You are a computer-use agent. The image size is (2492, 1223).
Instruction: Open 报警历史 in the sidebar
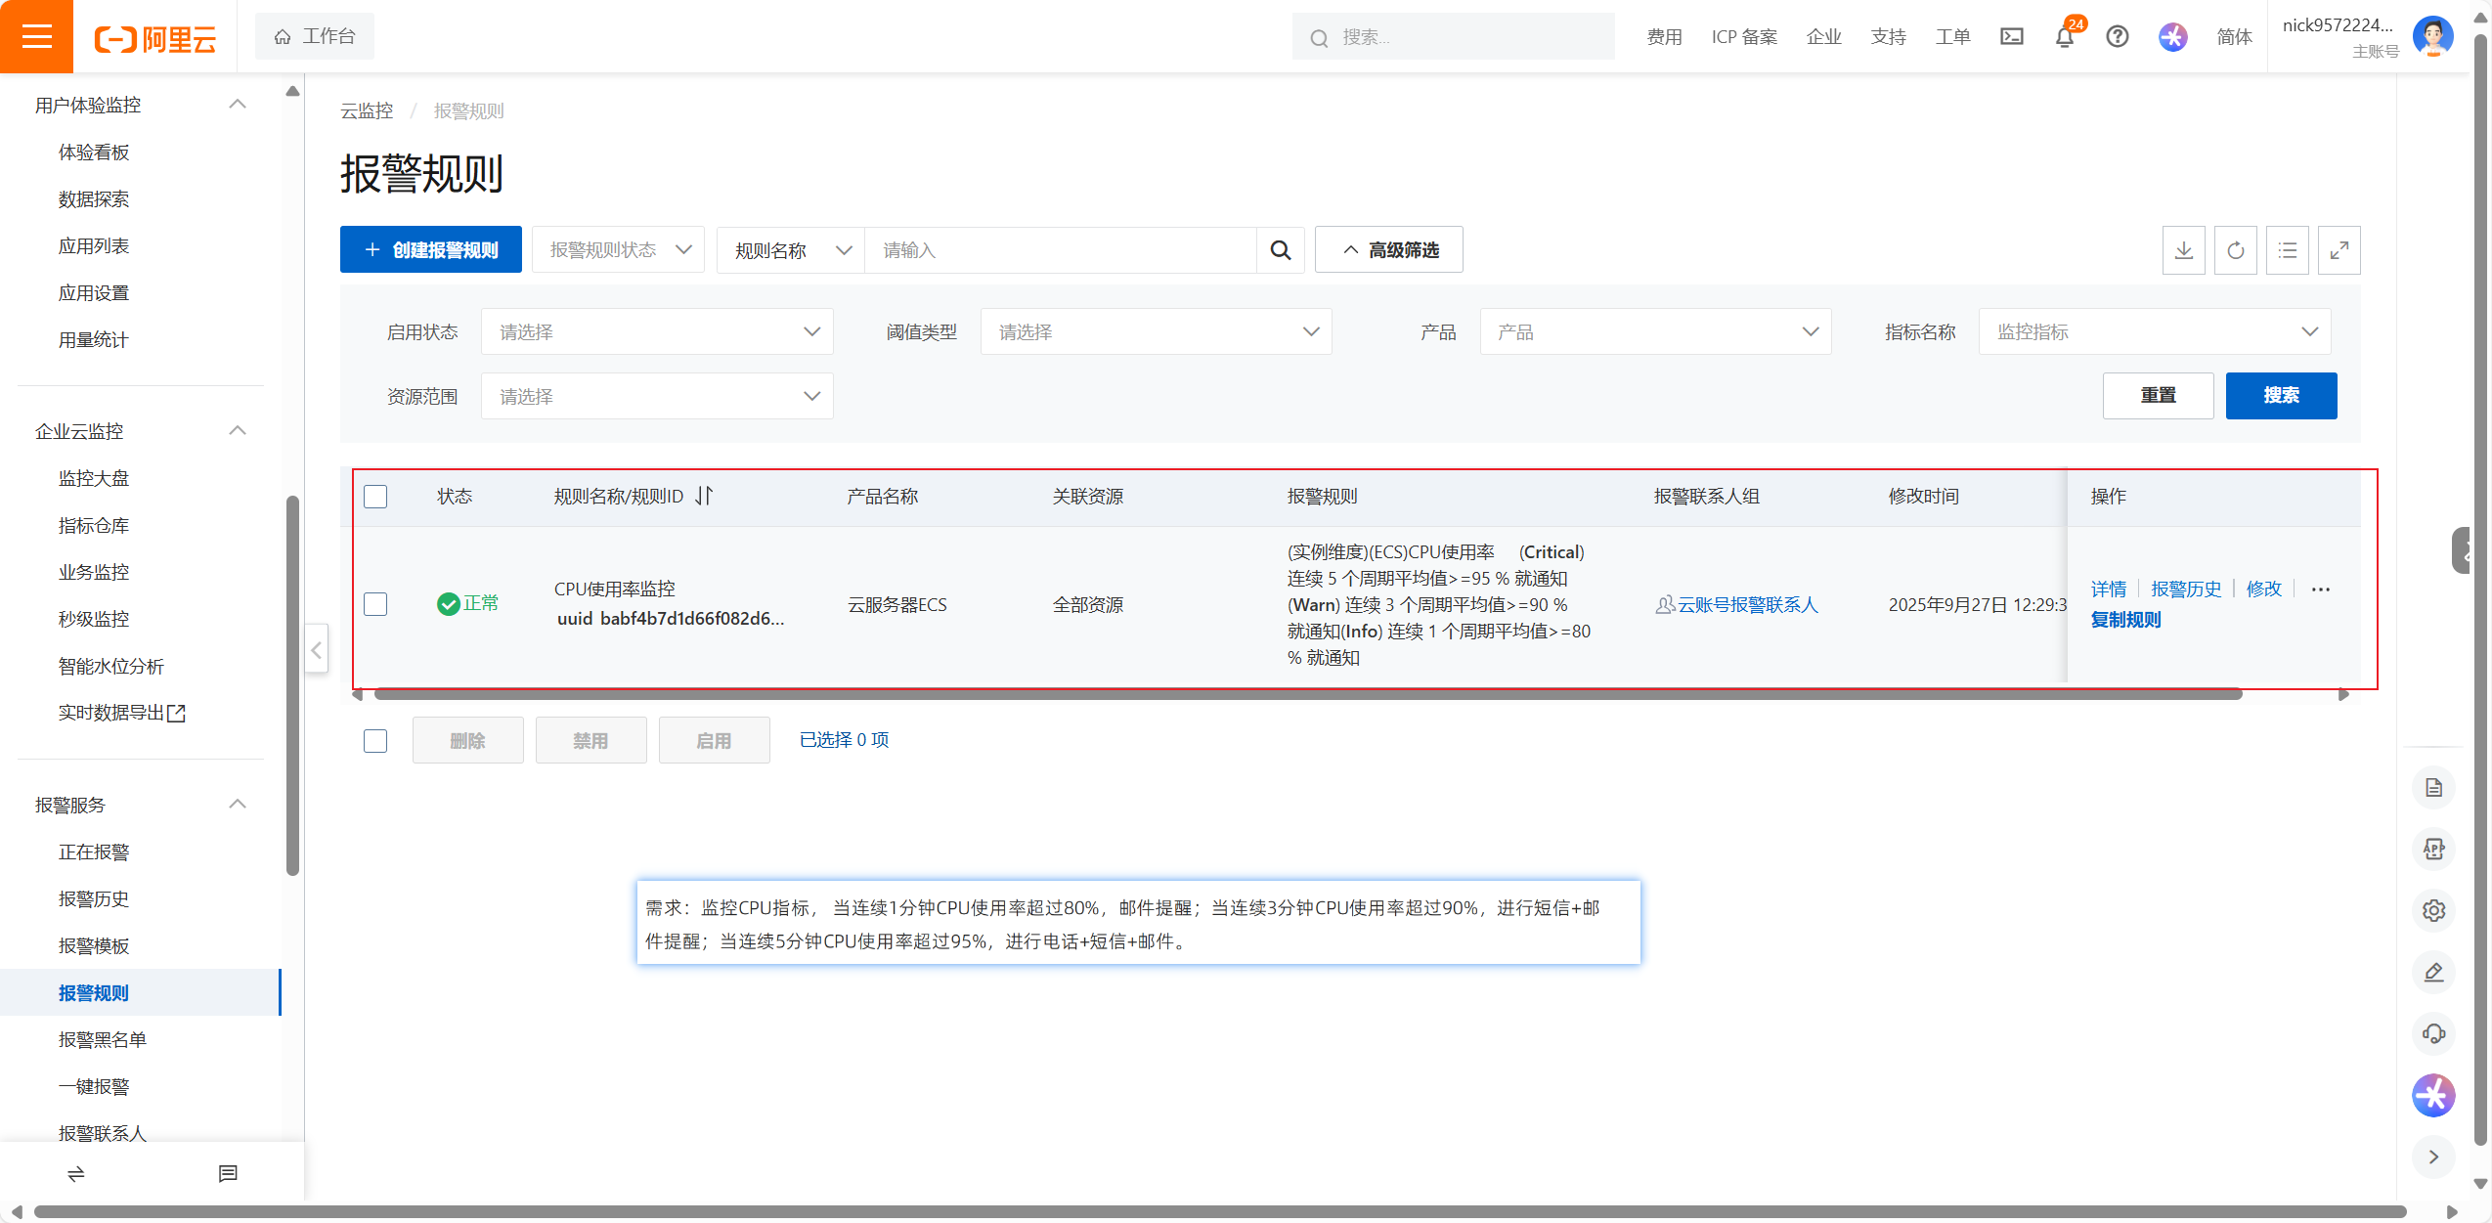tap(94, 899)
